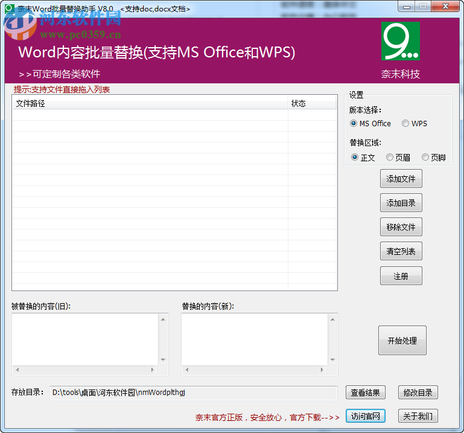
Task: Click up arrow of new content scrollbar
Action: pos(332,319)
